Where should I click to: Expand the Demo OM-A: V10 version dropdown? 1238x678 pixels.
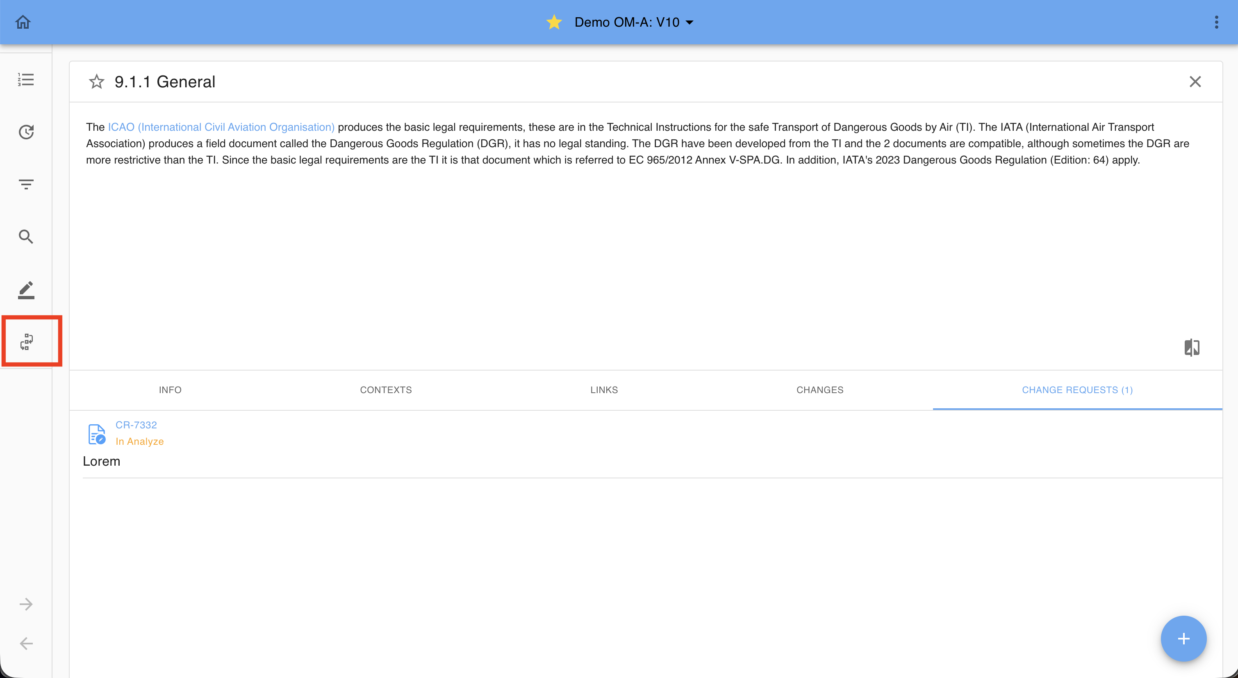[689, 23]
